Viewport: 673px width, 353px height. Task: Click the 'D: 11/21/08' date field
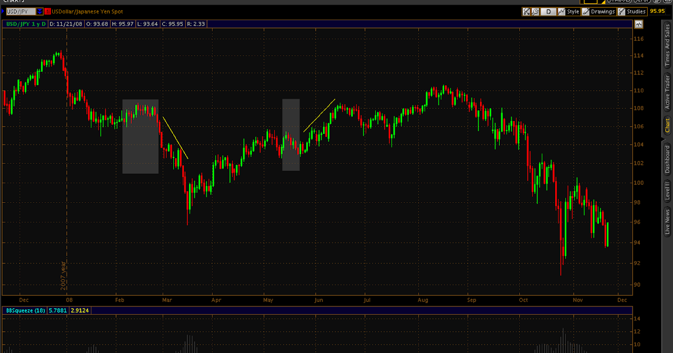coord(66,24)
